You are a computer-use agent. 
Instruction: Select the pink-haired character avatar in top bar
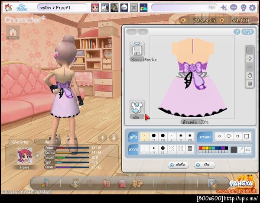point(95,8)
